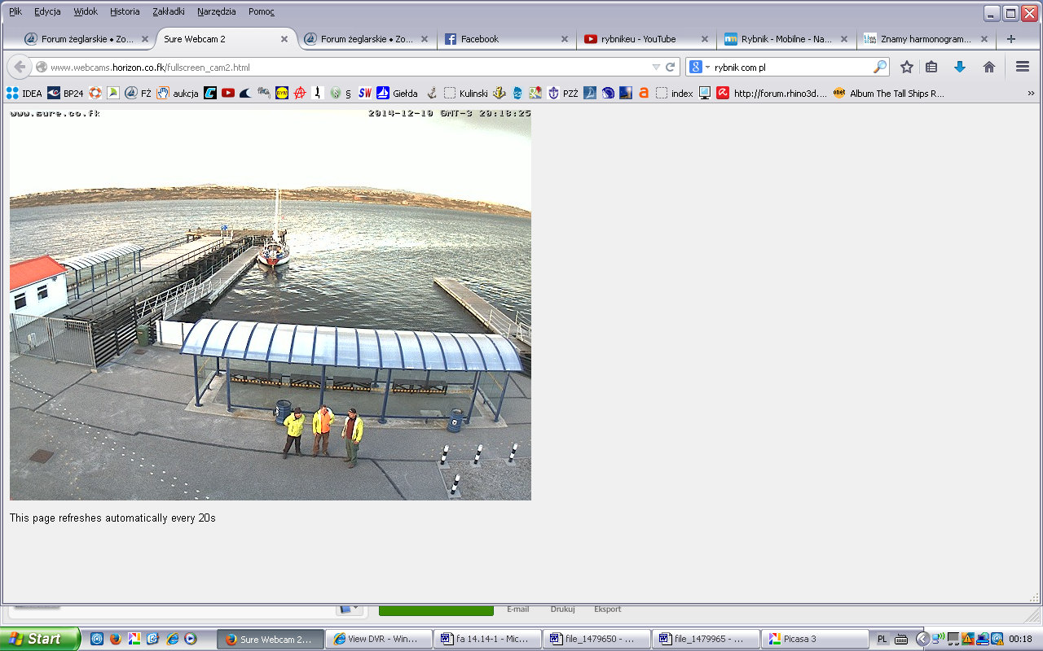1043x651 pixels.
Task: Click the back navigation arrow
Action: coord(20,67)
